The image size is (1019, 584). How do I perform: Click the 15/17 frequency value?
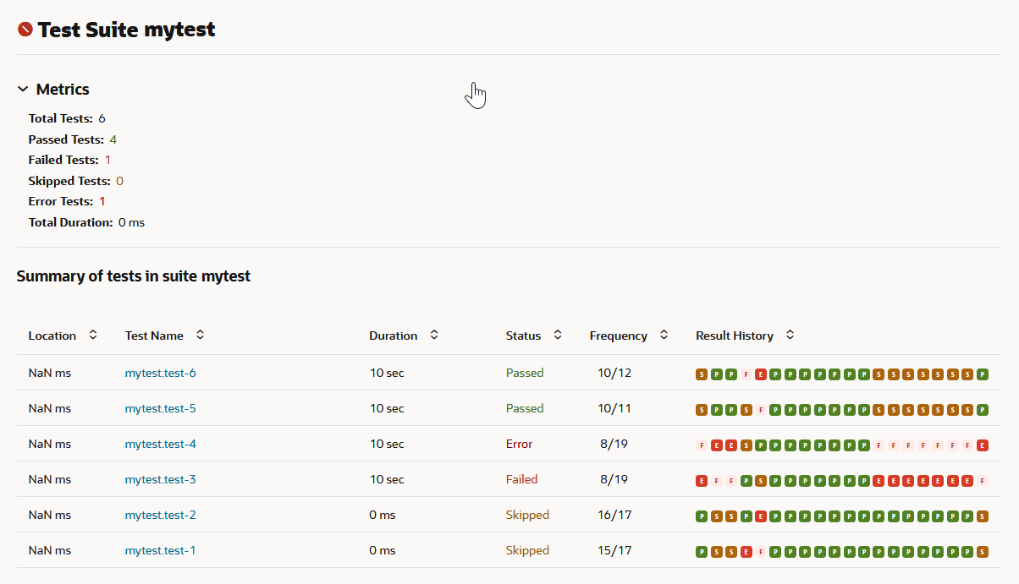pyautogui.click(x=614, y=550)
